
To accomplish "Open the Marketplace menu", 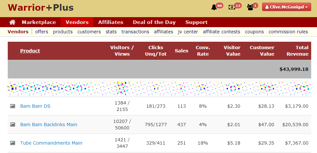I will tap(39, 22).
